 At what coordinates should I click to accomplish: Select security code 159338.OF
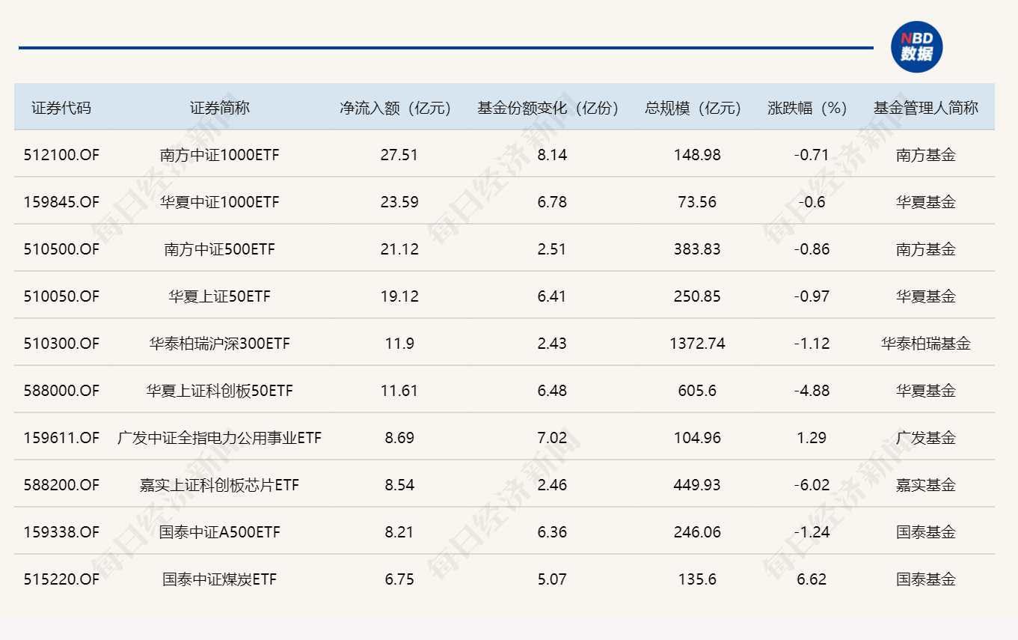pos(61,532)
